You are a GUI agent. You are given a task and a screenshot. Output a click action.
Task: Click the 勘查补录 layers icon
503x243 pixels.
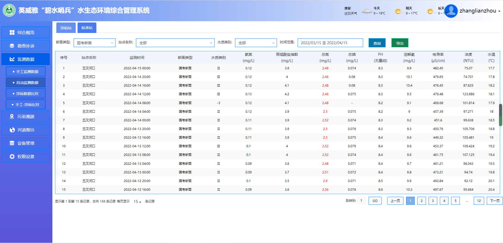point(12,46)
